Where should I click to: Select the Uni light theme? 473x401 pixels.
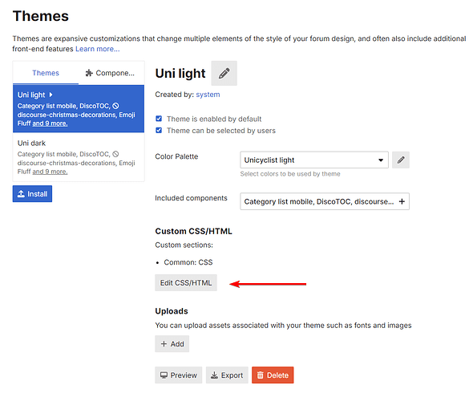[x=79, y=108]
